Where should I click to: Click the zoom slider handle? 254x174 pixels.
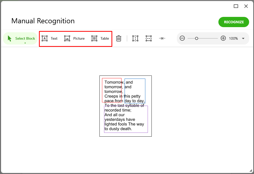(x=197, y=38)
